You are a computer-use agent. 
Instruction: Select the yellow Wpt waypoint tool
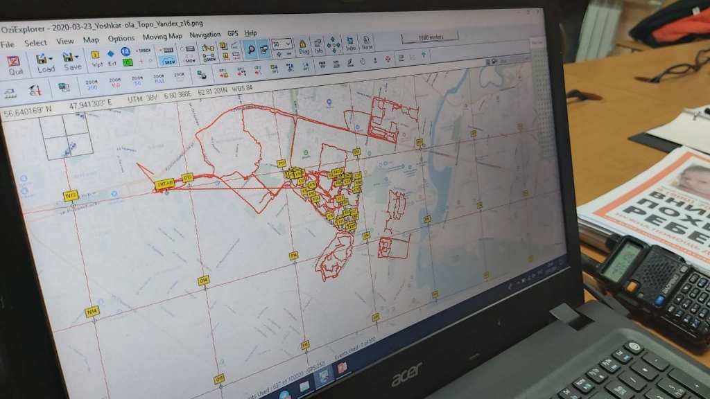[96, 60]
